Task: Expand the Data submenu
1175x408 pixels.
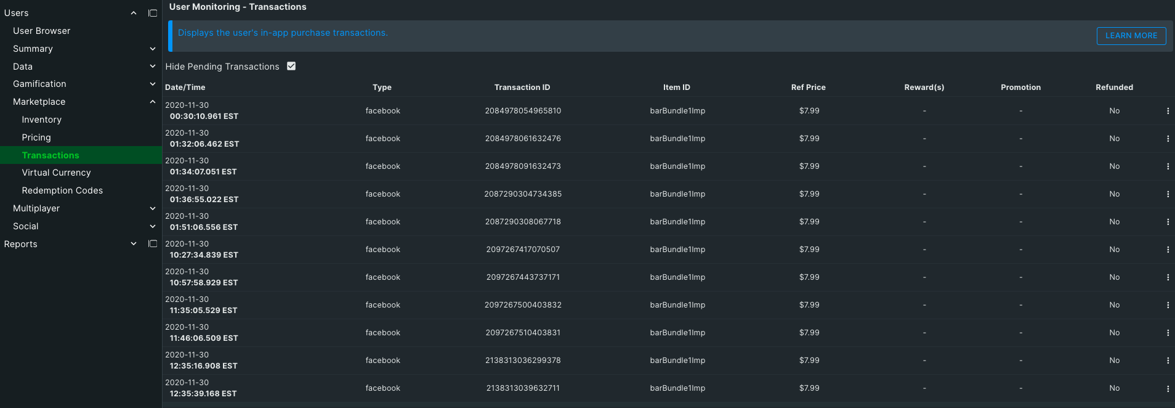Action: 153,67
